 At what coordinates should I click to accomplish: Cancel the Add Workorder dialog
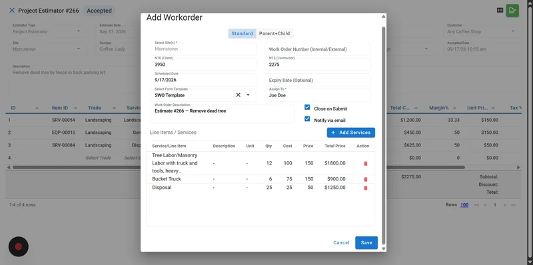341,242
